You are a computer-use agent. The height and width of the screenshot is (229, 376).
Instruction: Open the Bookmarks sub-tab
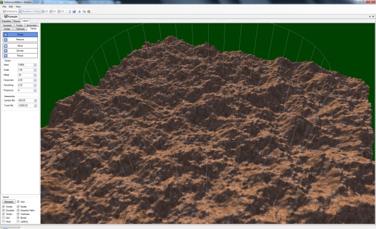[x=32, y=25]
